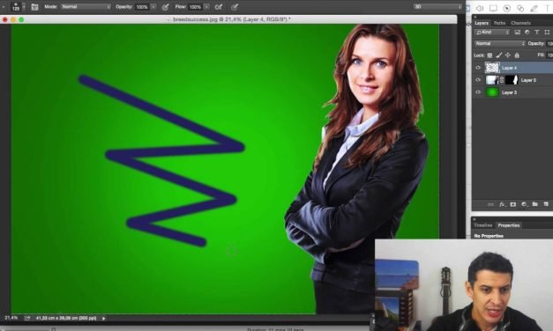Image resolution: width=553 pixels, height=331 pixels.
Task: Click the pencil icon in recorder toolbar
Action: click(534, 8)
